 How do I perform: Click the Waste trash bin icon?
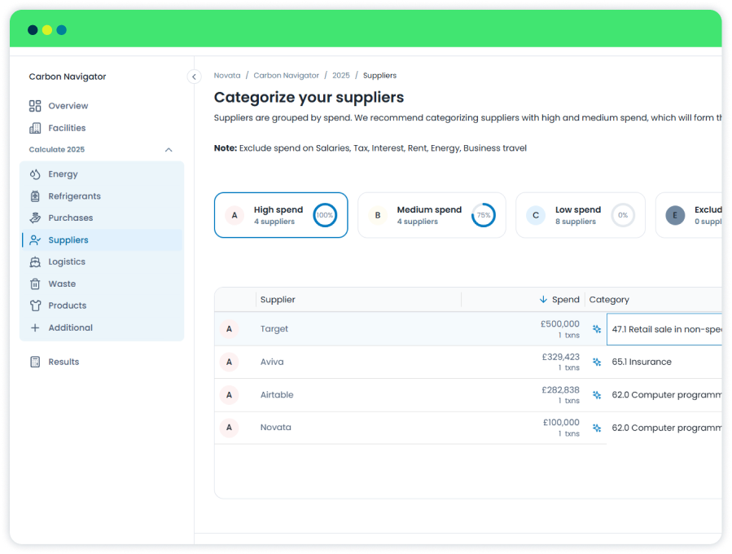click(x=35, y=284)
